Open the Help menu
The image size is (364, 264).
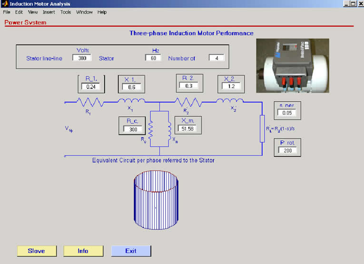point(102,12)
